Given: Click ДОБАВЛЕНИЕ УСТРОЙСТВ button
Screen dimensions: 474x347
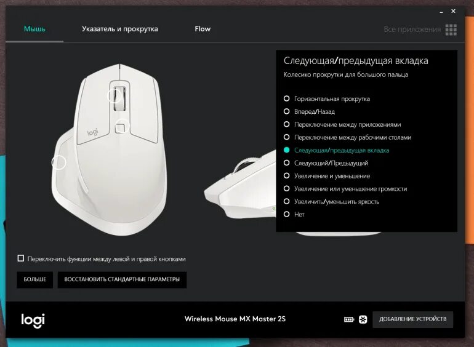Looking at the screenshot, I should pyautogui.click(x=412, y=319).
